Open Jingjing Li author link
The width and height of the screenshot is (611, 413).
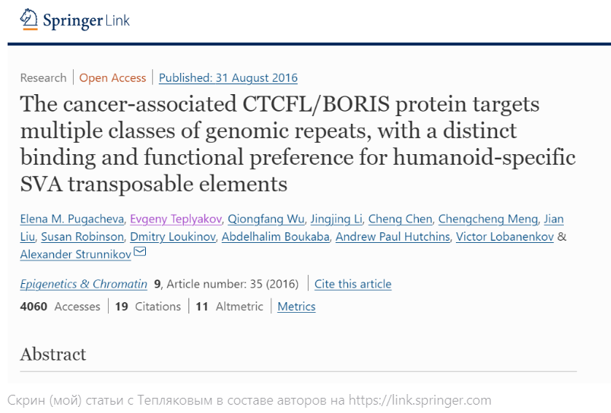click(x=337, y=219)
